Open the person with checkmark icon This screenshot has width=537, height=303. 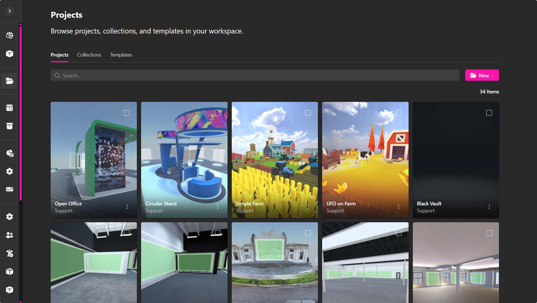point(10,253)
